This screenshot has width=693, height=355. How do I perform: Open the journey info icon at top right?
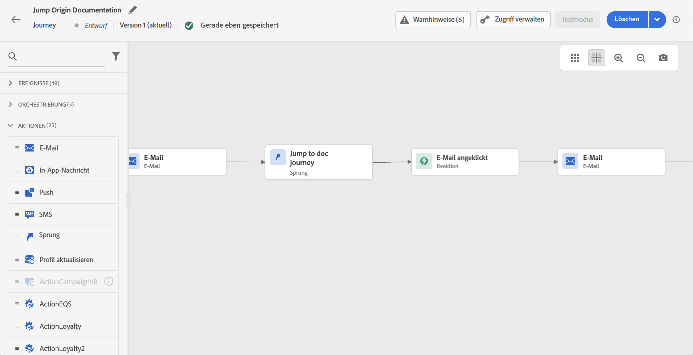coord(676,20)
